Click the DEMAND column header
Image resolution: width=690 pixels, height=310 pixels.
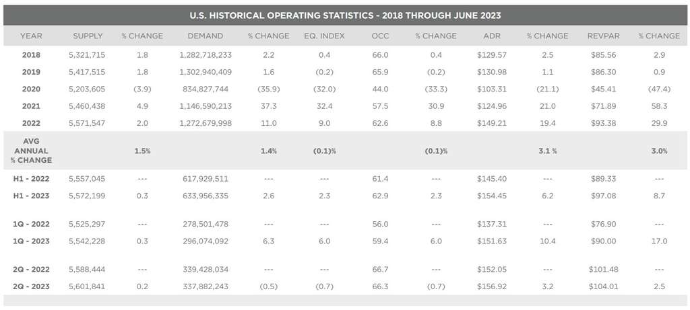207,36
